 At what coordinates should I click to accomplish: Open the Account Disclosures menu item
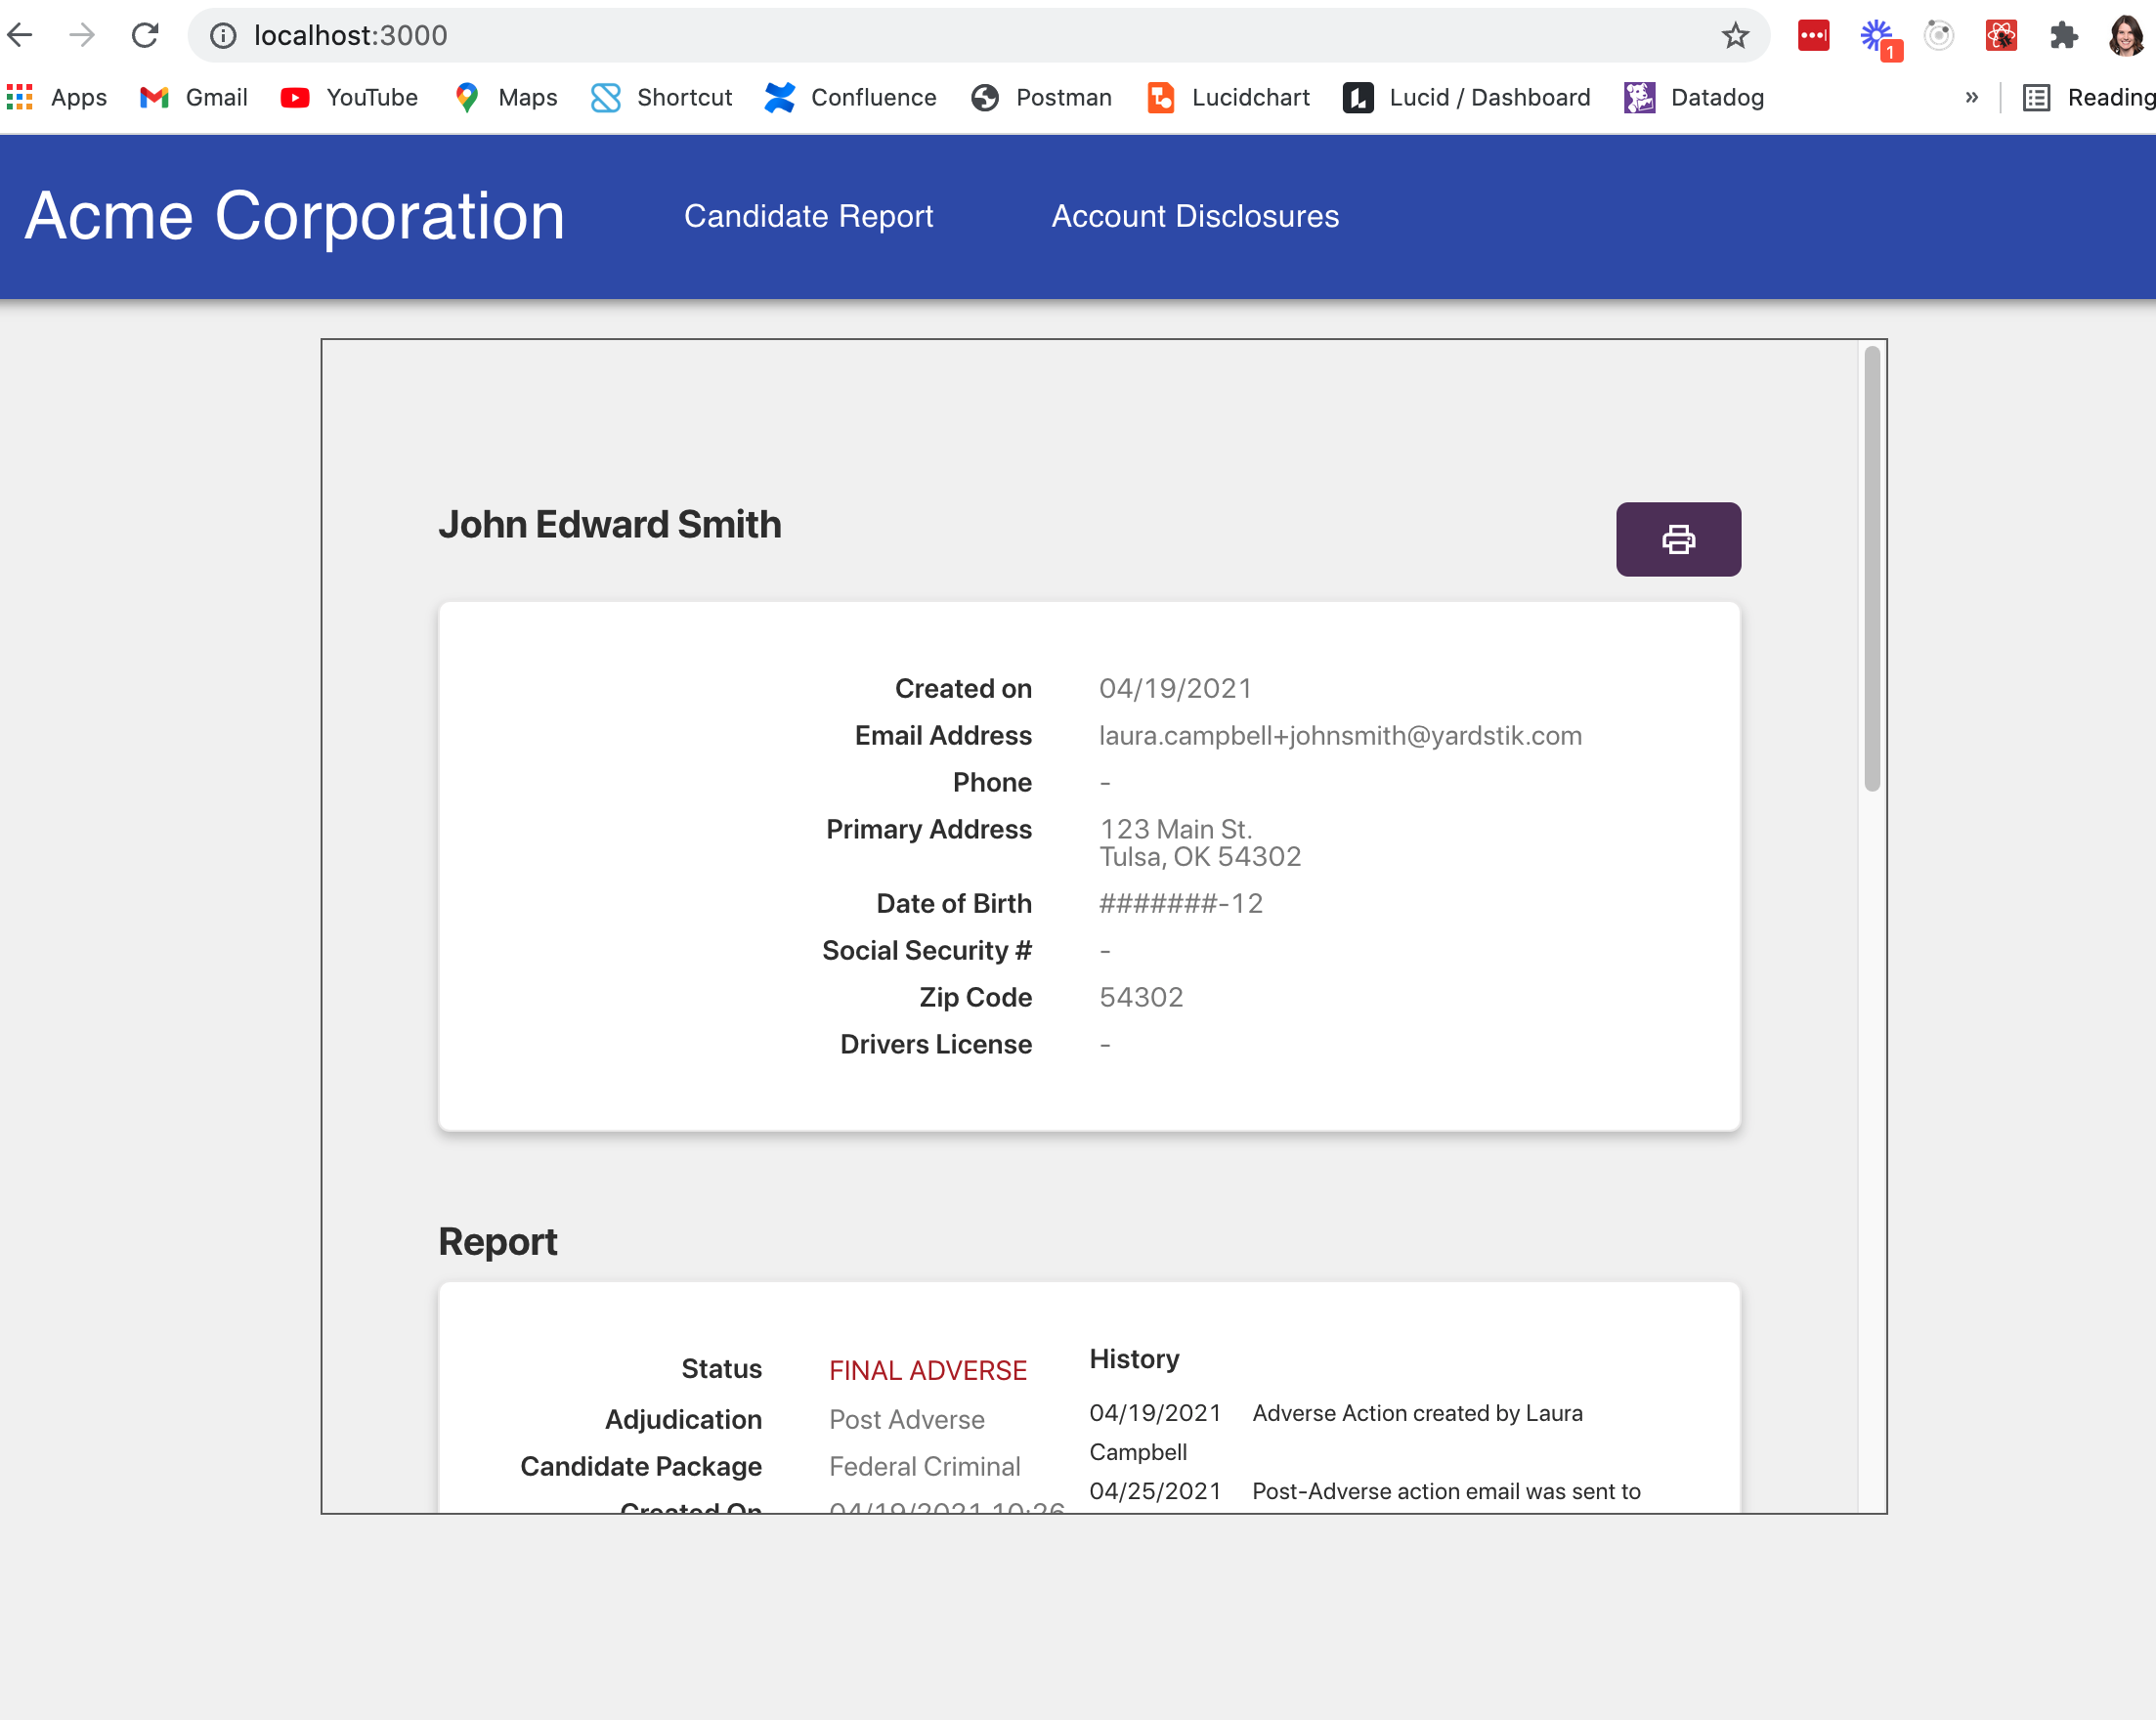1194,216
